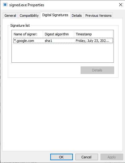Select the Digital Signatures tab
The image size is (125, 163).
55,15
